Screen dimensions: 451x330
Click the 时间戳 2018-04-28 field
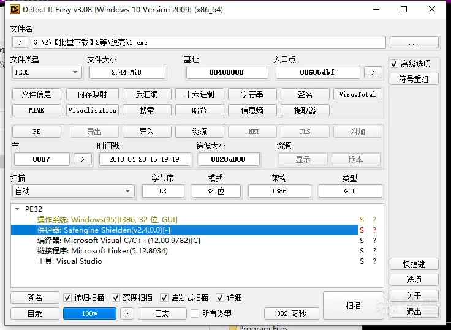[145, 159]
